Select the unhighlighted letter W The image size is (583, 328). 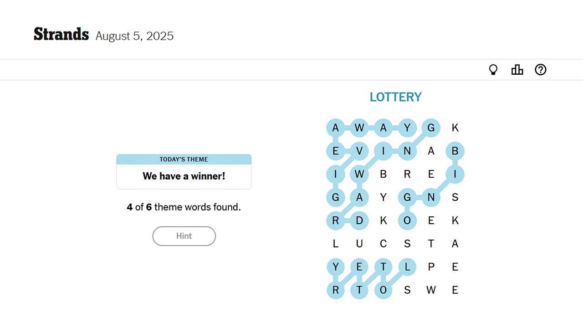point(431,290)
